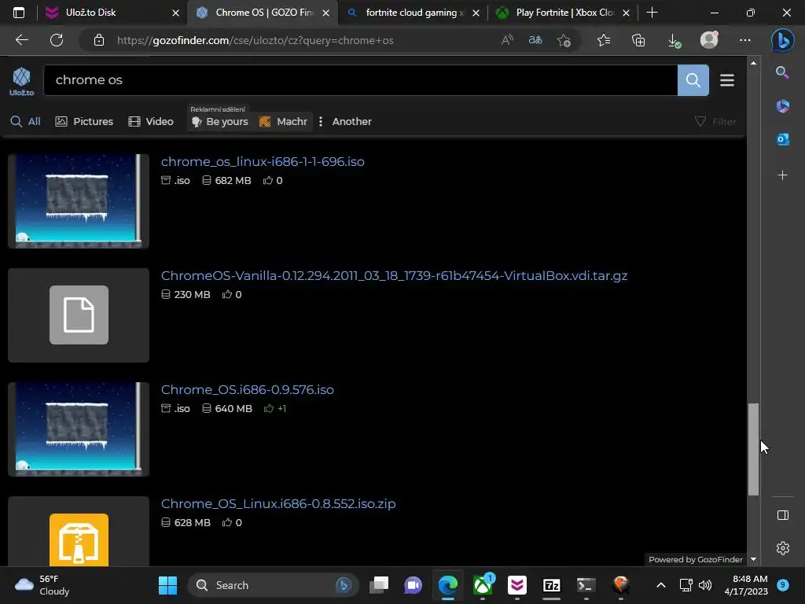Toggle the sidebar visibility icon
805x604 pixels.
coord(782,515)
